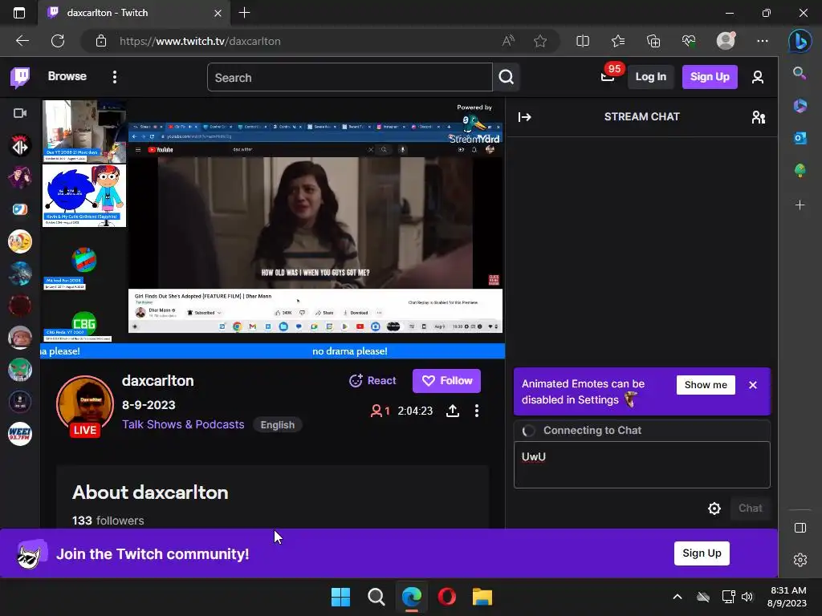Open the Browse page
The image size is (822, 616).
coord(67,76)
